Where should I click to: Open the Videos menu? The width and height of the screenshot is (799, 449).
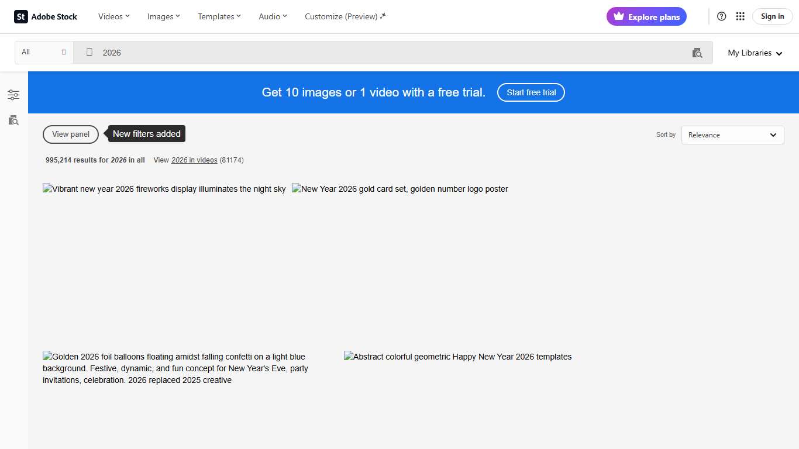(113, 16)
